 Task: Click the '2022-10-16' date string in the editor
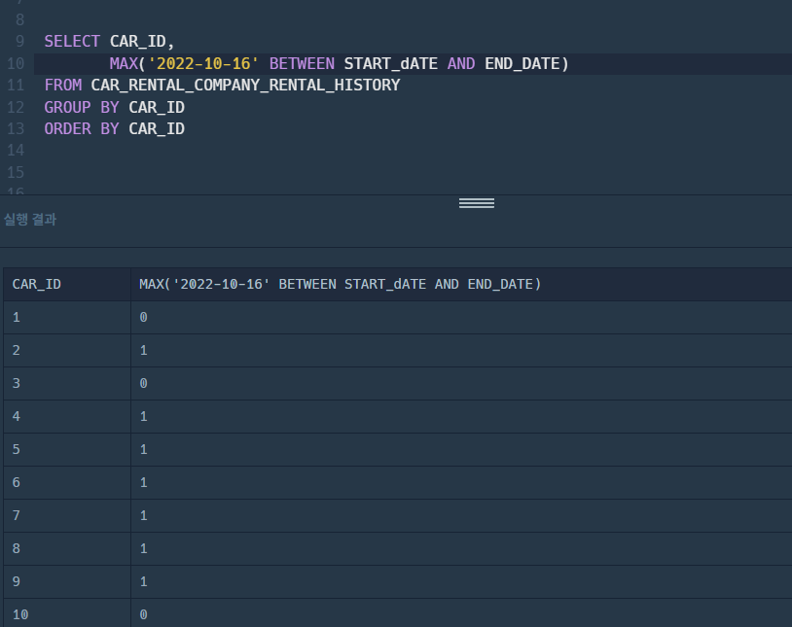[x=203, y=63]
